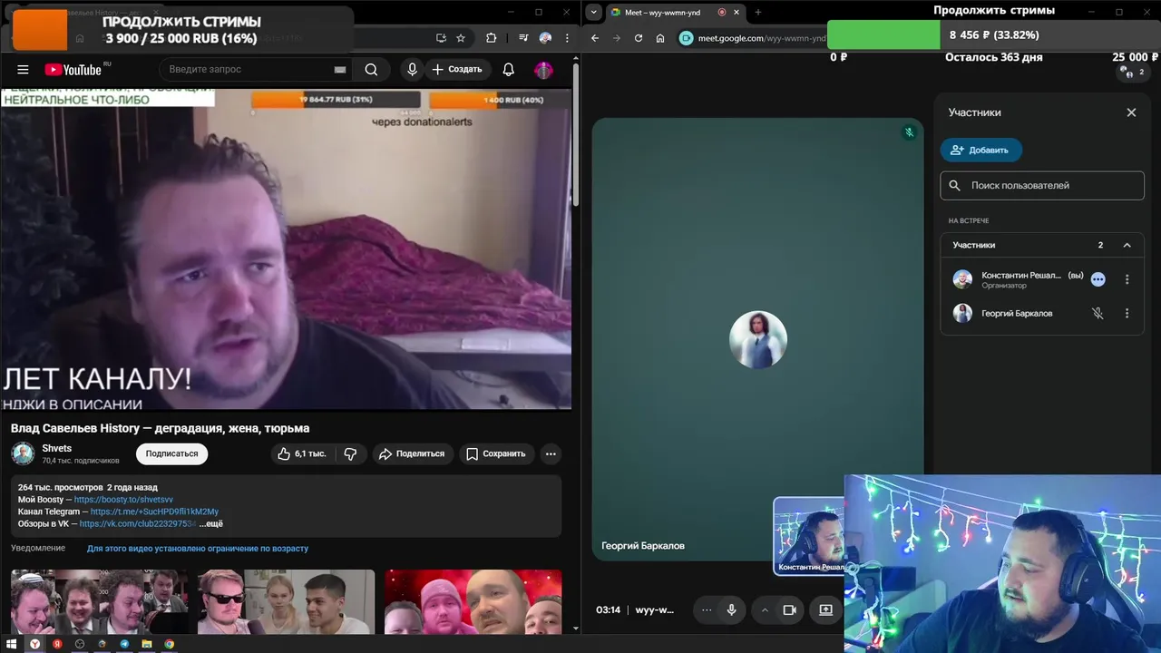Screen dimensions: 1161x653
Task: Share the video via Поделиться
Action: [412, 453]
